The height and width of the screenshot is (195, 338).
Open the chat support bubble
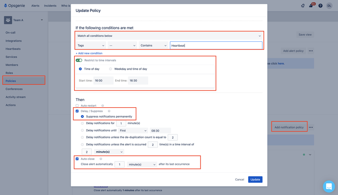(x=329, y=187)
